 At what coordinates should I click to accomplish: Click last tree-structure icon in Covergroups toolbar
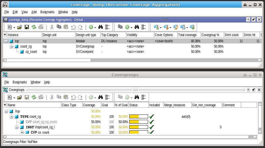pyautogui.click(x=144, y=97)
